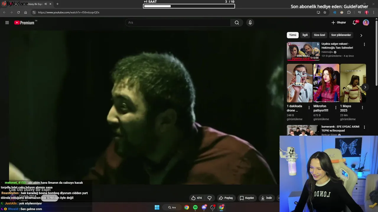The image size is (378, 212).
Task: Open the 1 dakikada drone short
Action: click(x=299, y=83)
